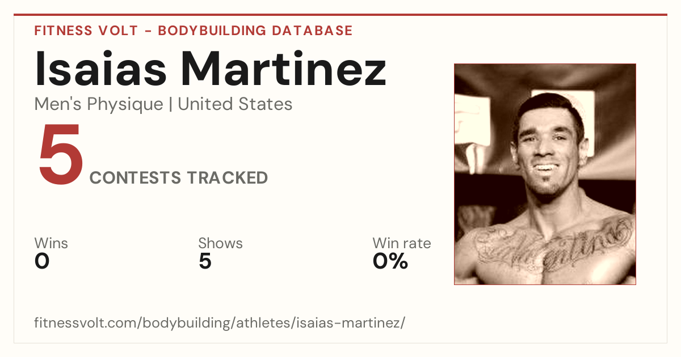Click the Win rate label
The height and width of the screenshot is (357, 681).
(x=402, y=244)
